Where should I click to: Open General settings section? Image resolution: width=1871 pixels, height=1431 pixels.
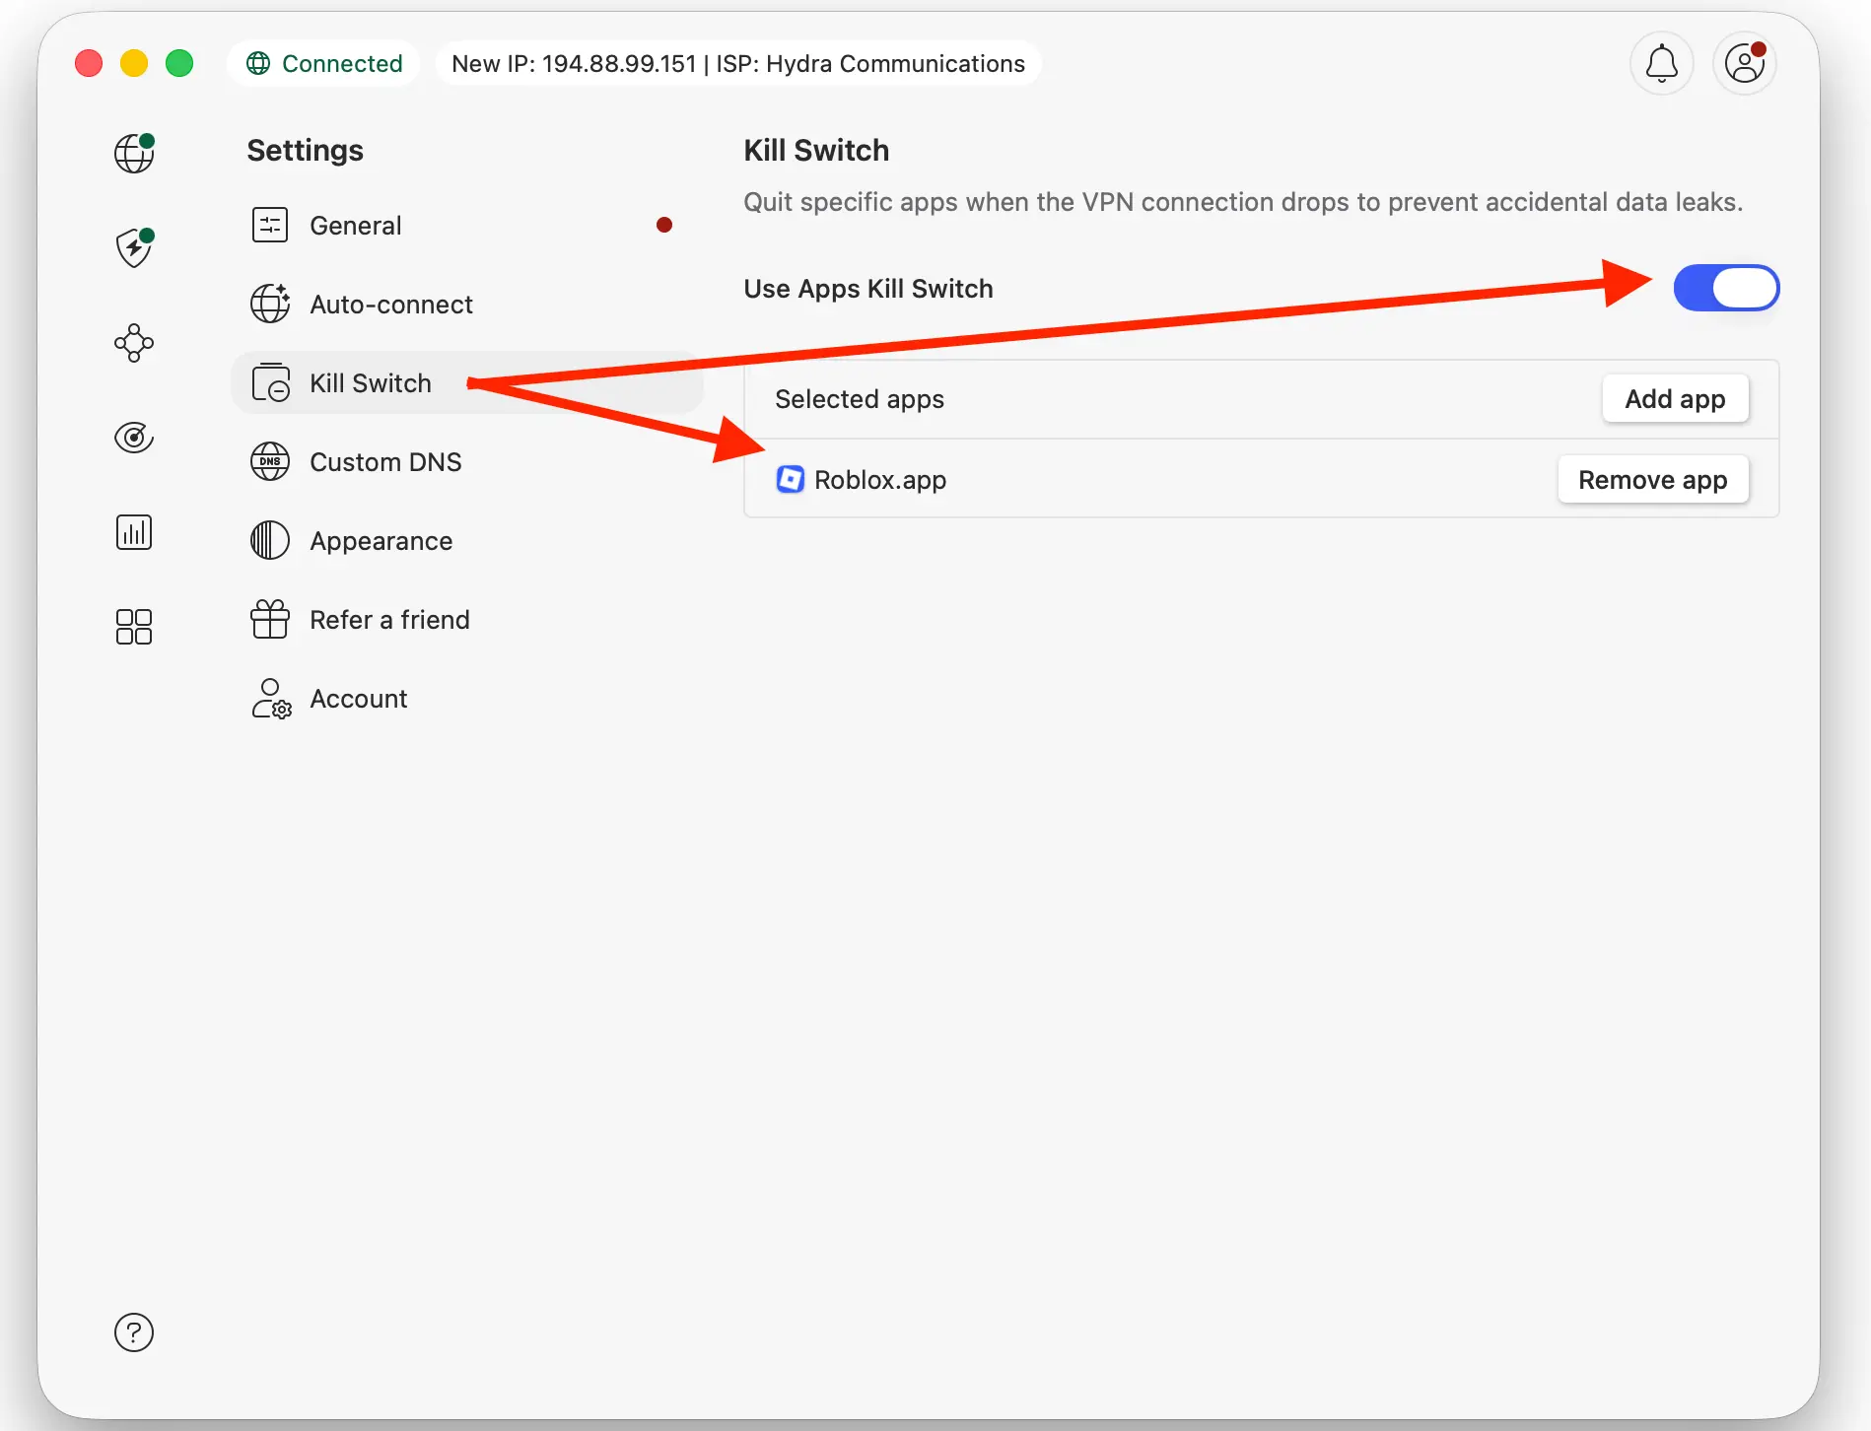pos(355,226)
